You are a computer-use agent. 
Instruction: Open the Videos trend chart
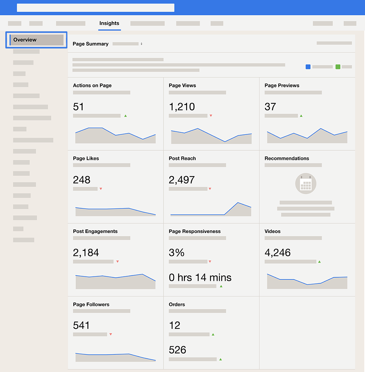pyautogui.click(x=307, y=281)
